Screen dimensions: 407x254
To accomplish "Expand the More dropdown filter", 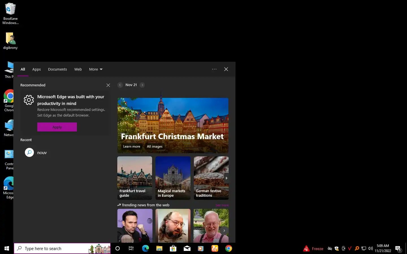I will (x=96, y=69).
